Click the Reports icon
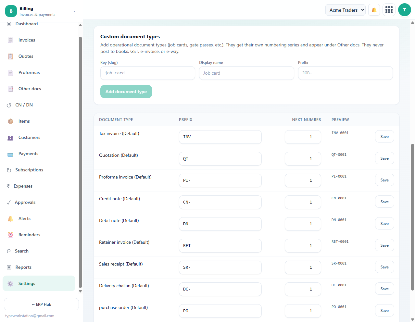415x322 pixels. (x=9, y=267)
